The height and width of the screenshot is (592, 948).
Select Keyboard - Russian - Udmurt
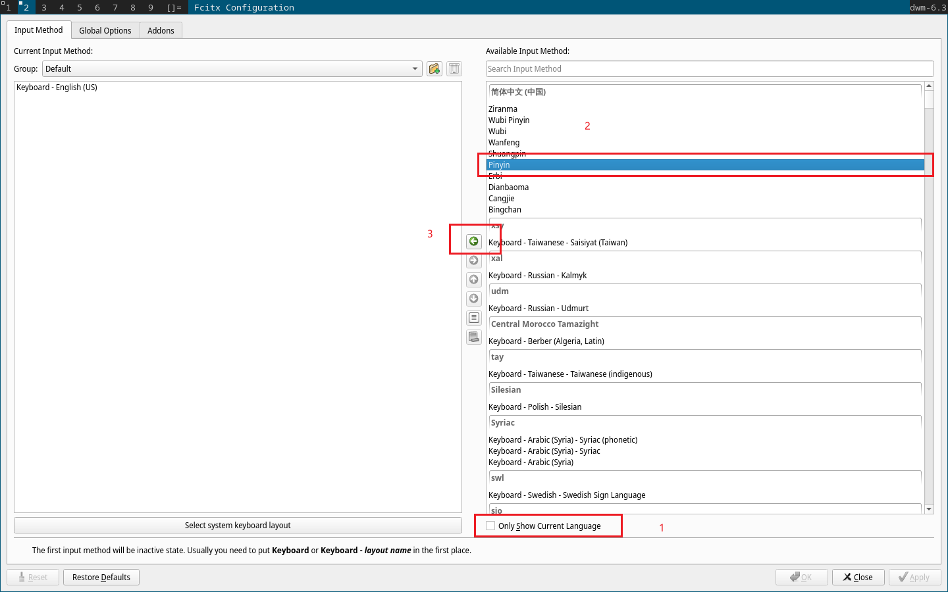click(x=705, y=308)
